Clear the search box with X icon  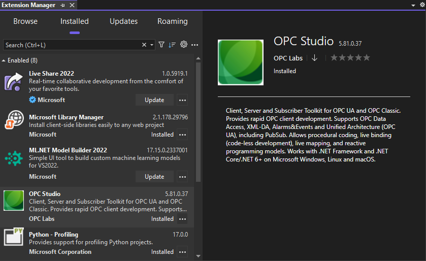[144, 45]
